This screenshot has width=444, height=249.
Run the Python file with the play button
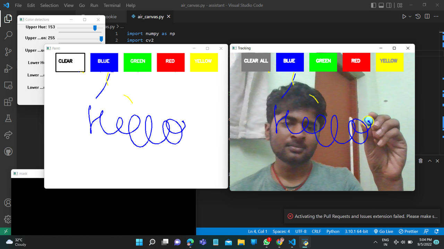click(x=404, y=16)
